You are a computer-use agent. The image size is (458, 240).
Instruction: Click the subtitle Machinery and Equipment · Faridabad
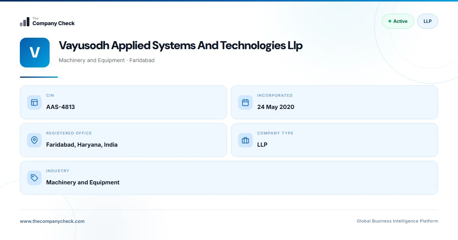tap(106, 60)
